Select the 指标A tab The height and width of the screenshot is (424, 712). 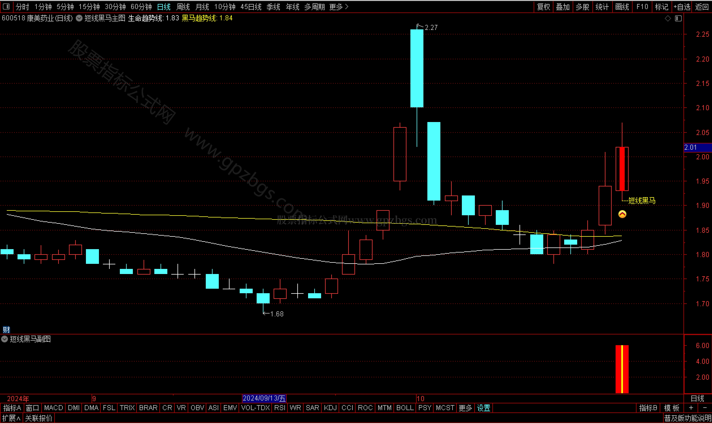[x=12, y=408]
